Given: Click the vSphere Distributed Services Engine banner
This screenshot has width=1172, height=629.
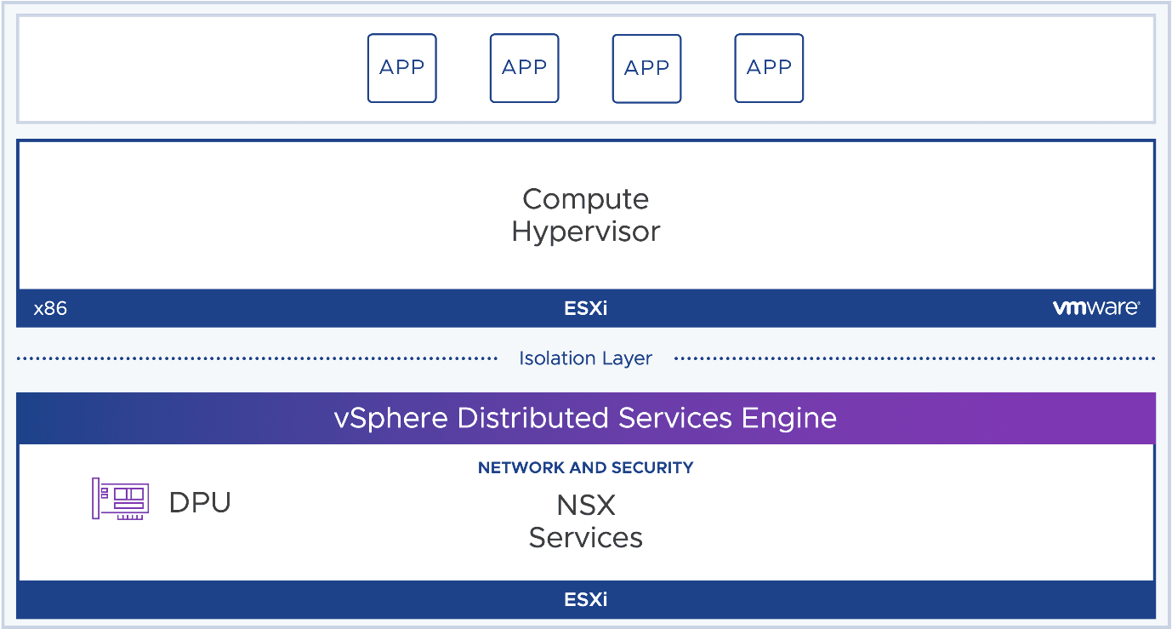Looking at the screenshot, I should tap(585, 418).
